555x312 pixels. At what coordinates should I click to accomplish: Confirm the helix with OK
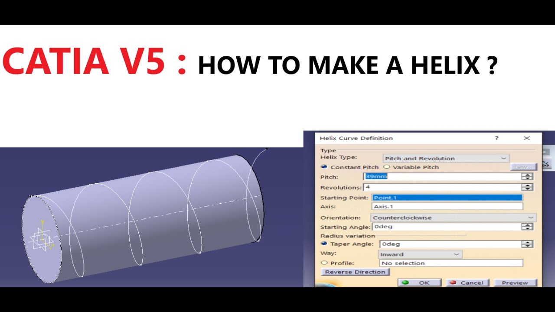(419, 283)
